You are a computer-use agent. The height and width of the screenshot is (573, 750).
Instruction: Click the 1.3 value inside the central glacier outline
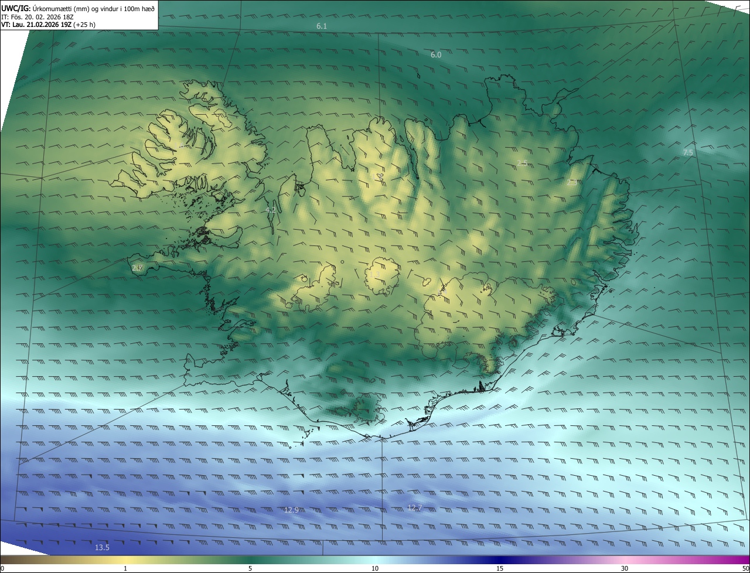coord(374,274)
